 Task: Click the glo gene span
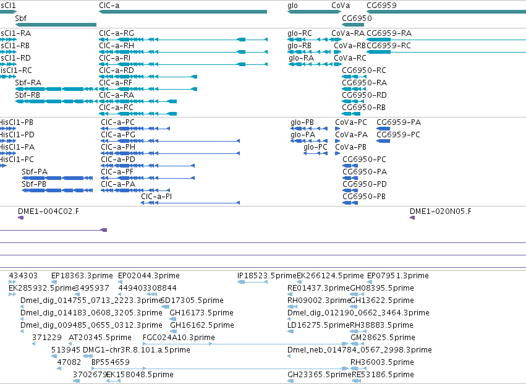tap(315, 12)
